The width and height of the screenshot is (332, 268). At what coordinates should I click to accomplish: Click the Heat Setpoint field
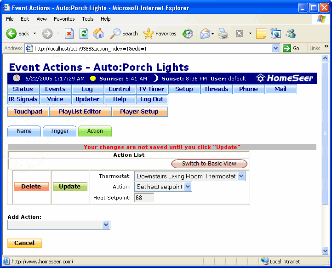point(144,198)
